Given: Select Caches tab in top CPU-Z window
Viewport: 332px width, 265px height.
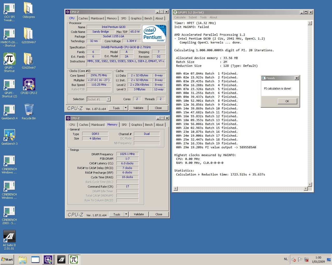Looking at the screenshot, I should pos(83,18).
